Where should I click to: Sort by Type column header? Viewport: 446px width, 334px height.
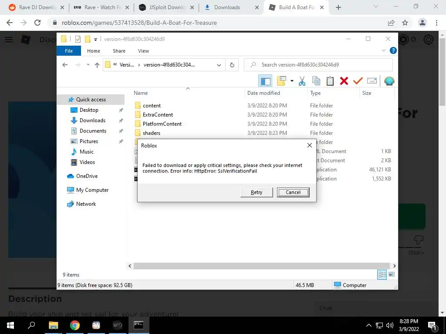[x=333, y=93]
